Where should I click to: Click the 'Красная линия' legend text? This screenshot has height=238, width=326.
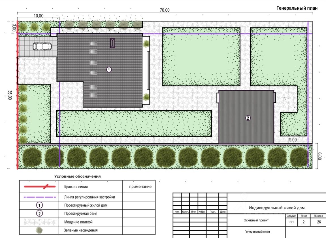click(76, 187)
